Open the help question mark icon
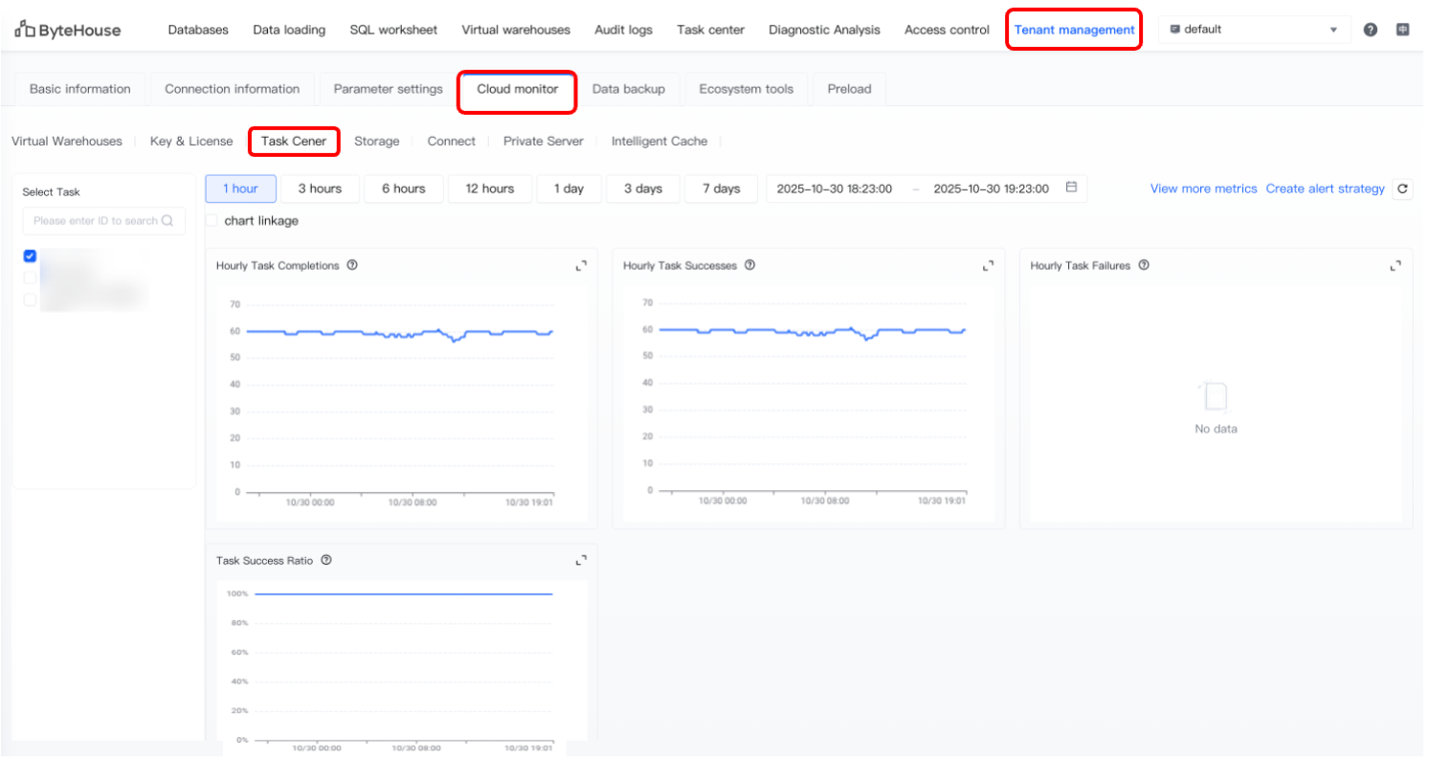The width and height of the screenshot is (1429, 758). (1371, 30)
